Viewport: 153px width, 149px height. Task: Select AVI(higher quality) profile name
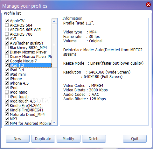[x=26, y=43]
